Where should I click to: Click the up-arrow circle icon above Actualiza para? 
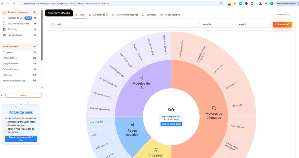tap(21, 105)
